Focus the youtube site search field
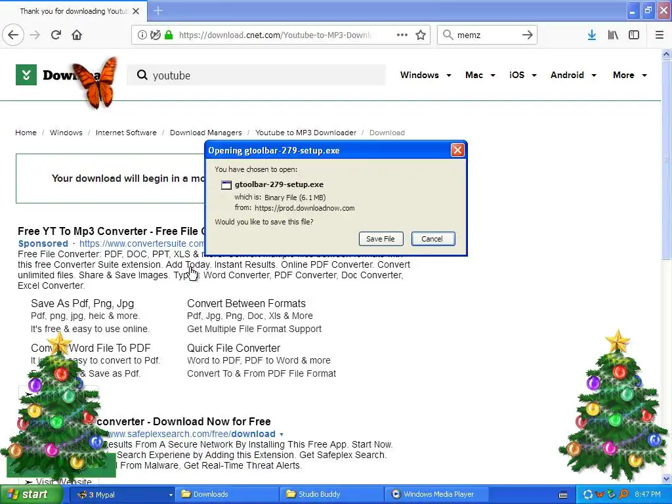The width and height of the screenshot is (672, 504). coord(257,75)
